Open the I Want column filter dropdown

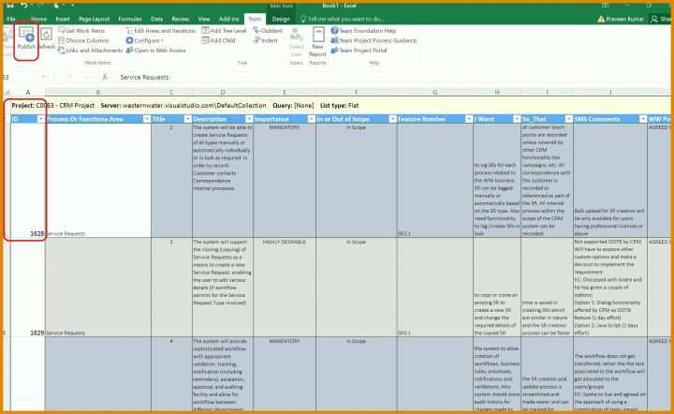(517, 119)
